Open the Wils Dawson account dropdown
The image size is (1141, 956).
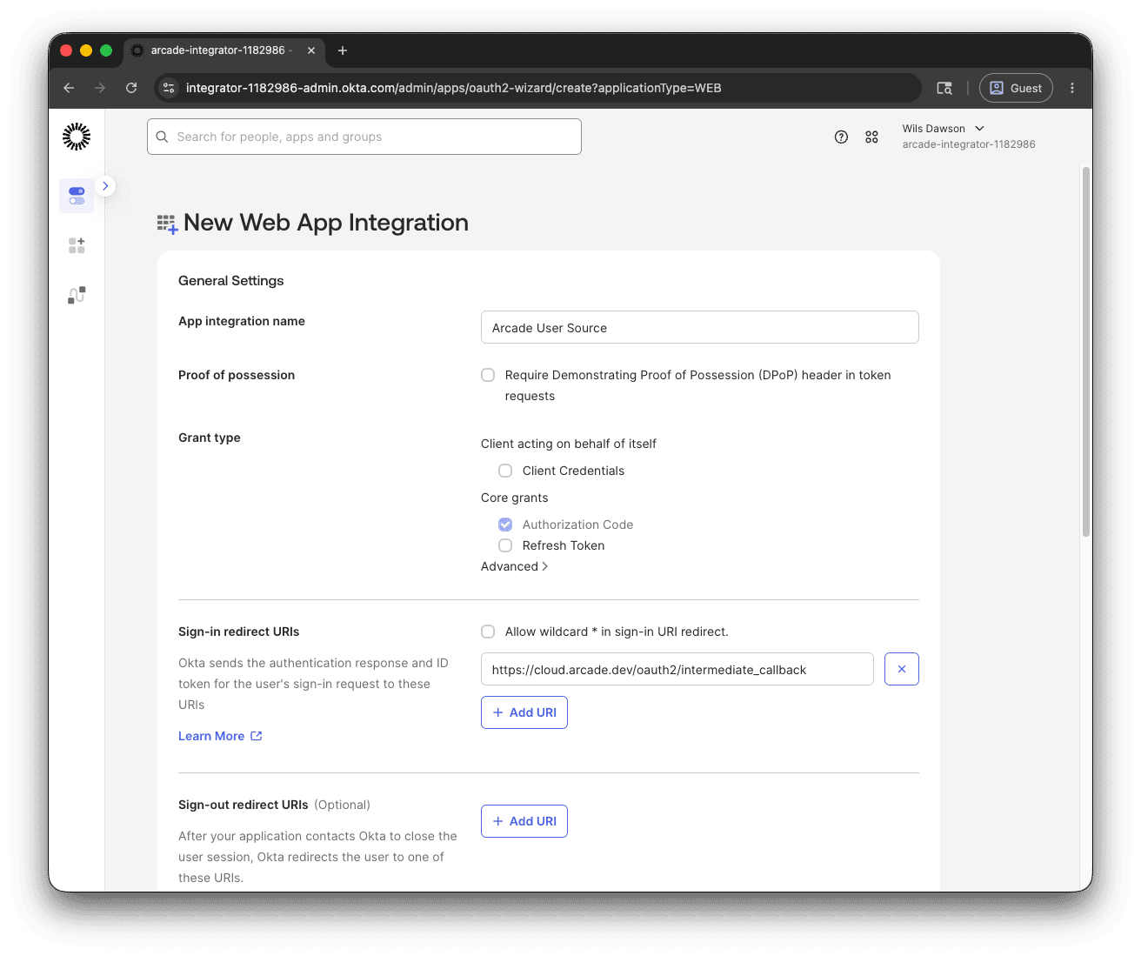tap(969, 137)
